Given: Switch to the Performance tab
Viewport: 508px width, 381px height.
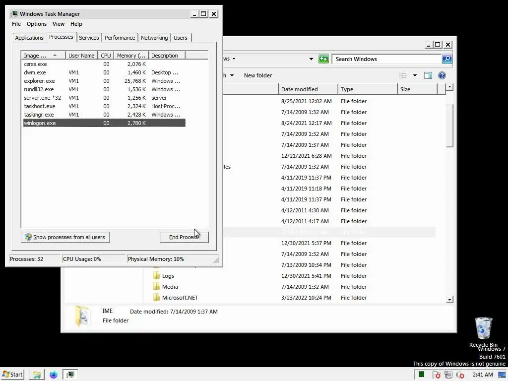Looking at the screenshot, I should (x=120, y=38).
